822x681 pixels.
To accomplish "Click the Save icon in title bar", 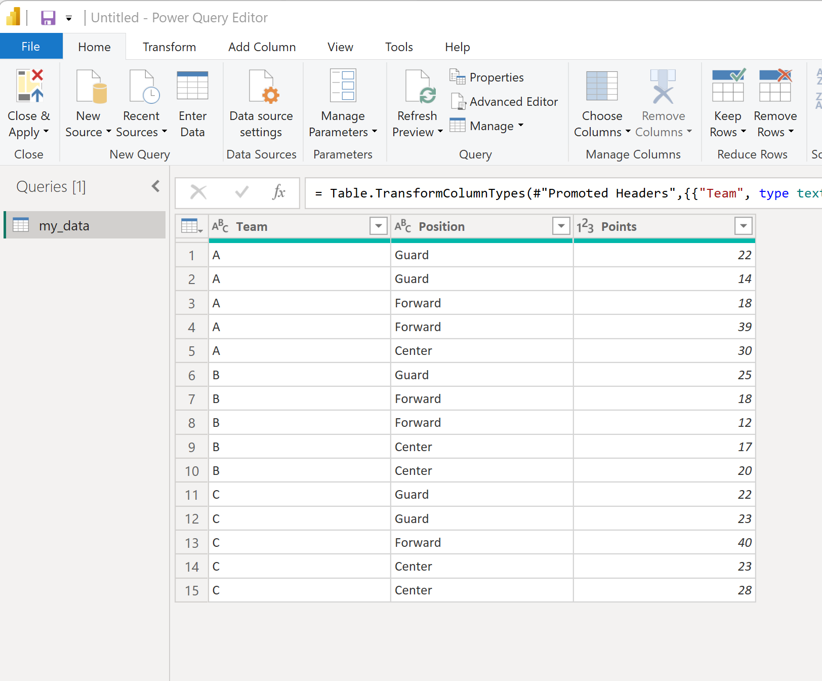I will point(48,17).
